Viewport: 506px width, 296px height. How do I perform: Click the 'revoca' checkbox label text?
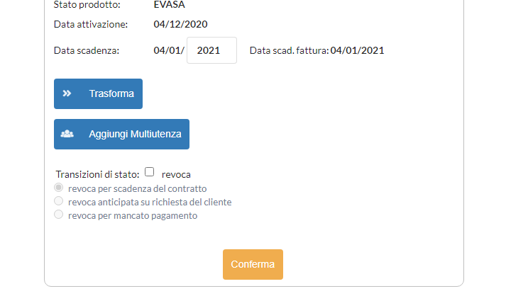tap(176, 174)
